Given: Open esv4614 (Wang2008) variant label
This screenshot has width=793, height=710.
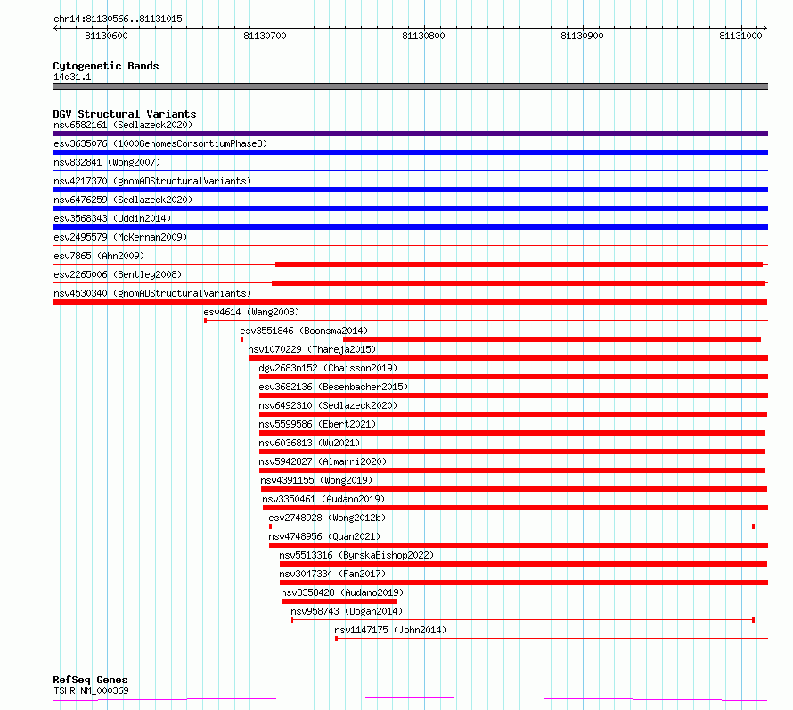Looking at the screenshot, I should 251,312.
